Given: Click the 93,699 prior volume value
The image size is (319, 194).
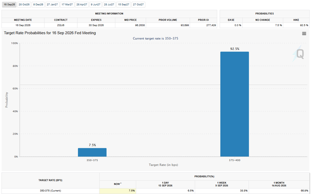Looking at the screenshot, I should pyautogui.click(x=185, y=25).
